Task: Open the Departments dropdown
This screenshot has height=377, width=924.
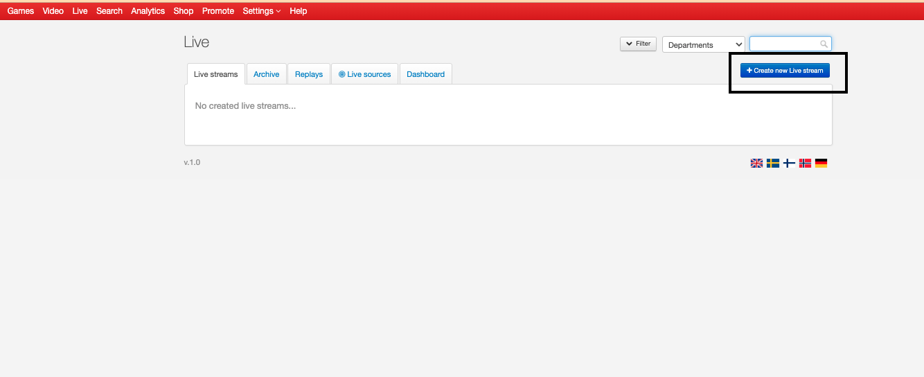Action: click(703, 45)
